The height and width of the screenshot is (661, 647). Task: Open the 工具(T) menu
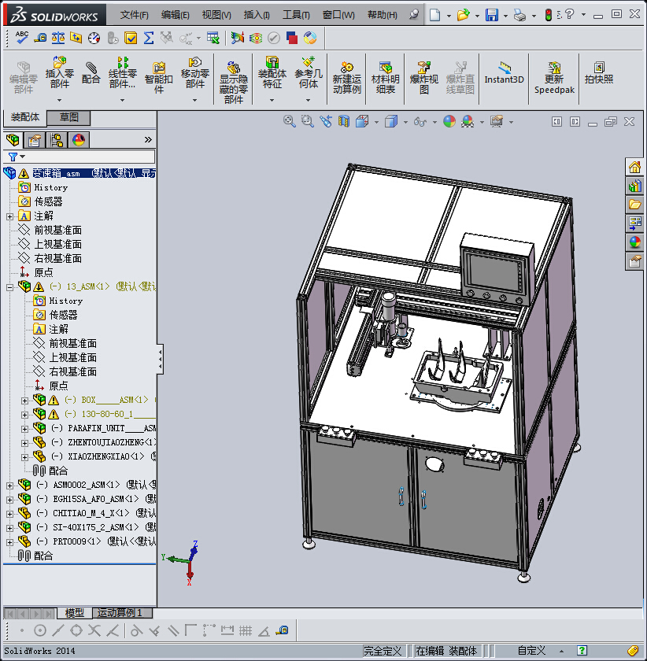(296, 15)
